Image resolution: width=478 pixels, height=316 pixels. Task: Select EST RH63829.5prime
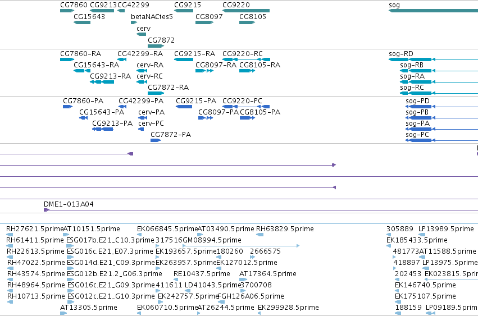click(x=285, y=229)
